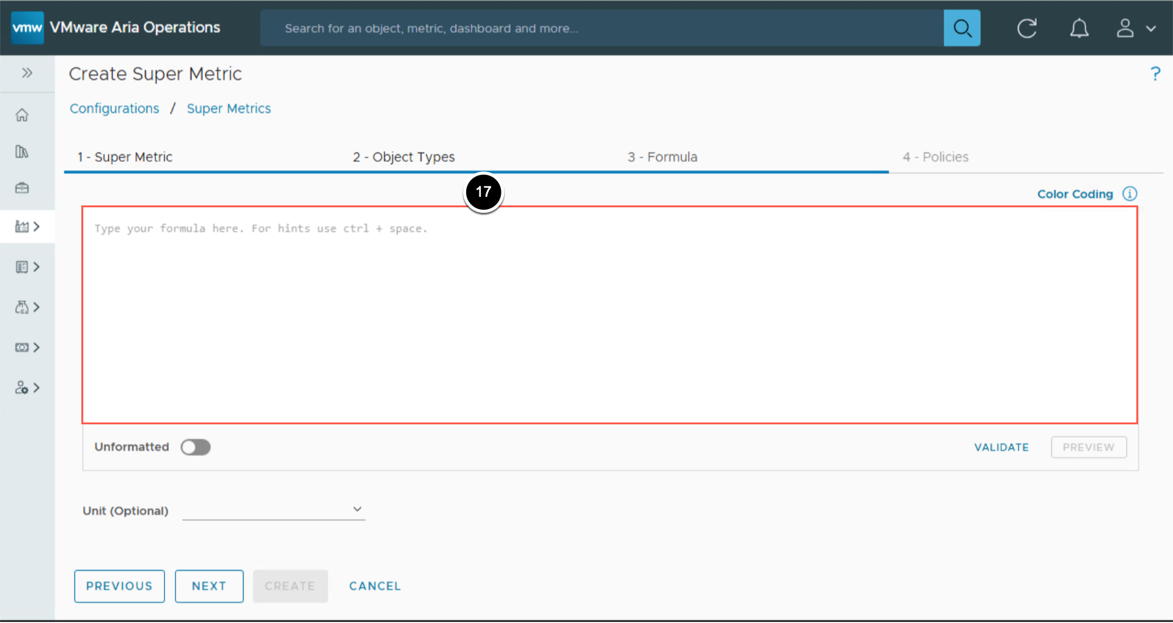The height and width of the screenshot is (623, 1173).
Task: Open the user account menu
Action: tap(1135, 28)
